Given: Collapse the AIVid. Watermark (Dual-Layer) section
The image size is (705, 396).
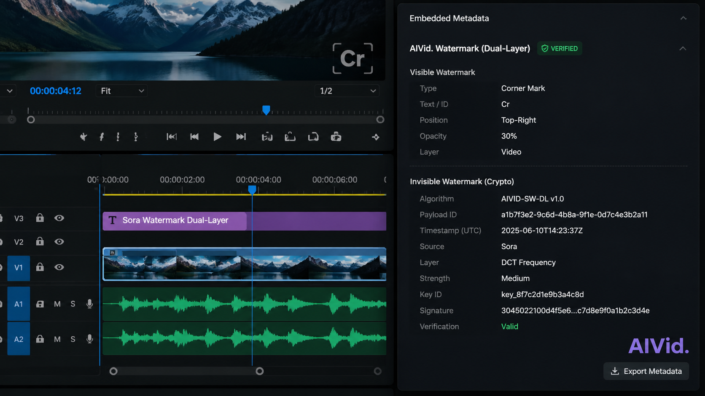Looking at the screenshot, I should 683,48.
